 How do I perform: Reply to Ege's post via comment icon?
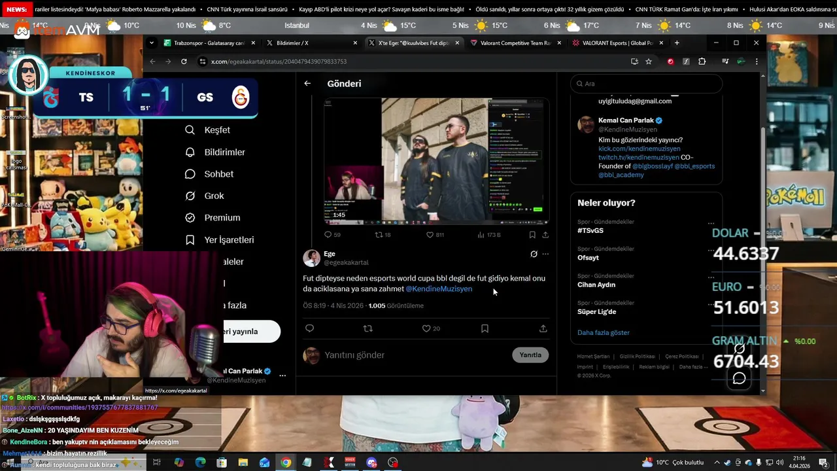[309, 328]
